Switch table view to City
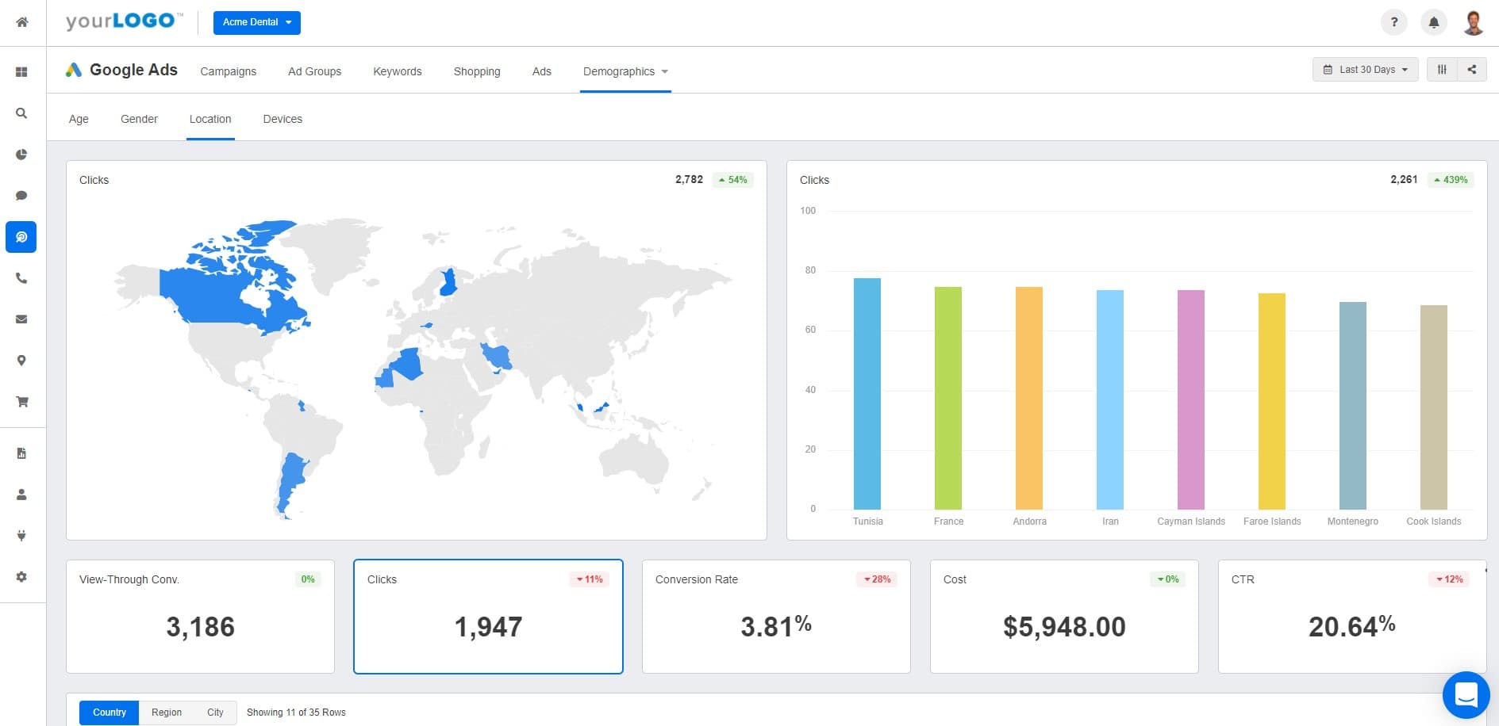The image size is (1499, 726). pos(215,713)
